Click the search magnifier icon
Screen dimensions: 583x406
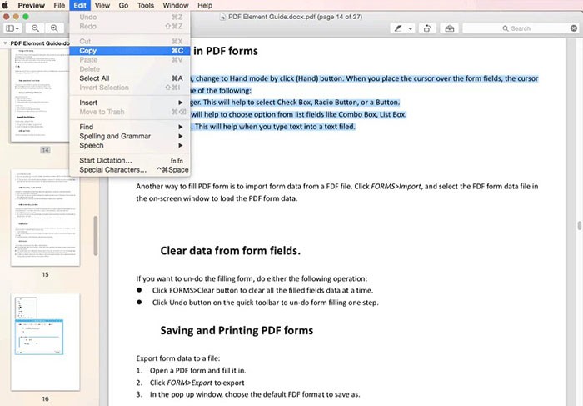point(504,28)
